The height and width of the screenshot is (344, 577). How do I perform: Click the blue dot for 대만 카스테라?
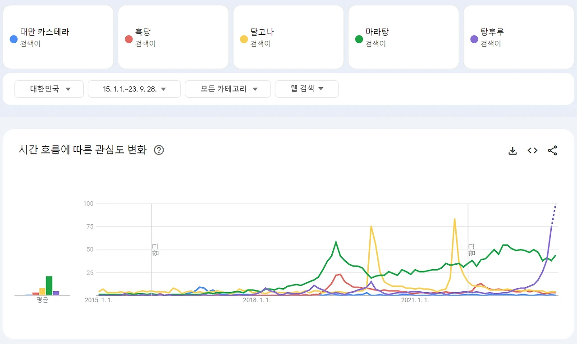pos(14,39)
